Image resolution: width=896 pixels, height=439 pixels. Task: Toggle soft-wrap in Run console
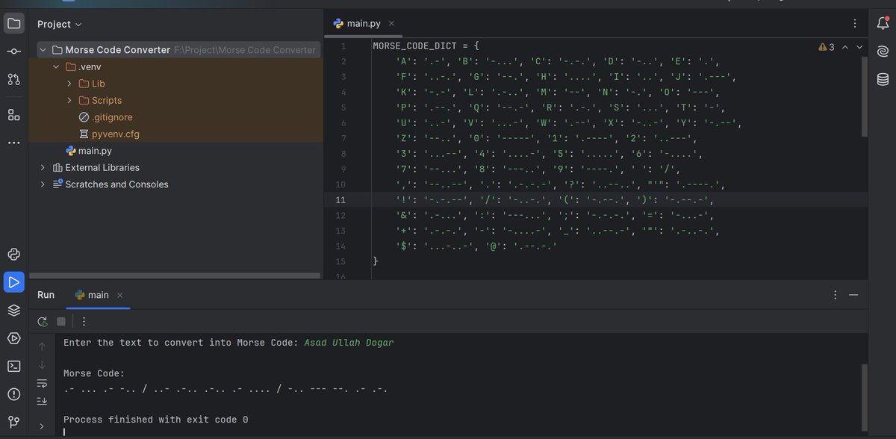coord(43,383)
